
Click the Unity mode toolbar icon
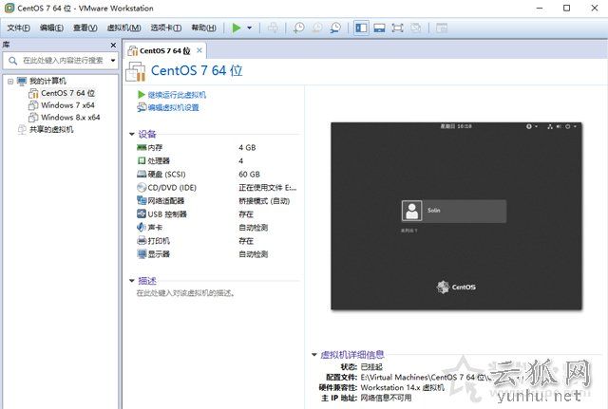coord(416,28)
